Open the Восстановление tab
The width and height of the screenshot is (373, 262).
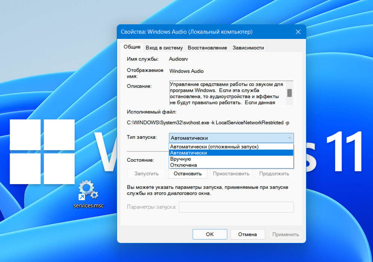pos(207,48)
